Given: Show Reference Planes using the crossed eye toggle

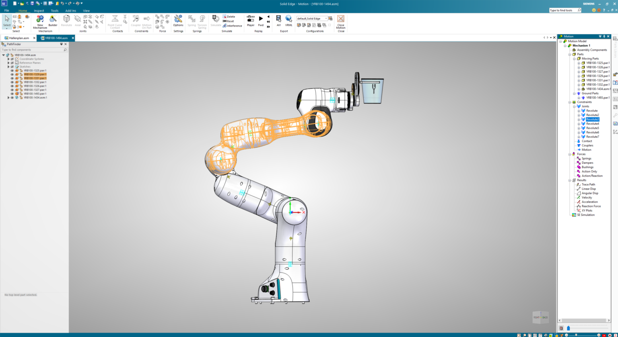Looking at the screenshot, I should (12, 63).
